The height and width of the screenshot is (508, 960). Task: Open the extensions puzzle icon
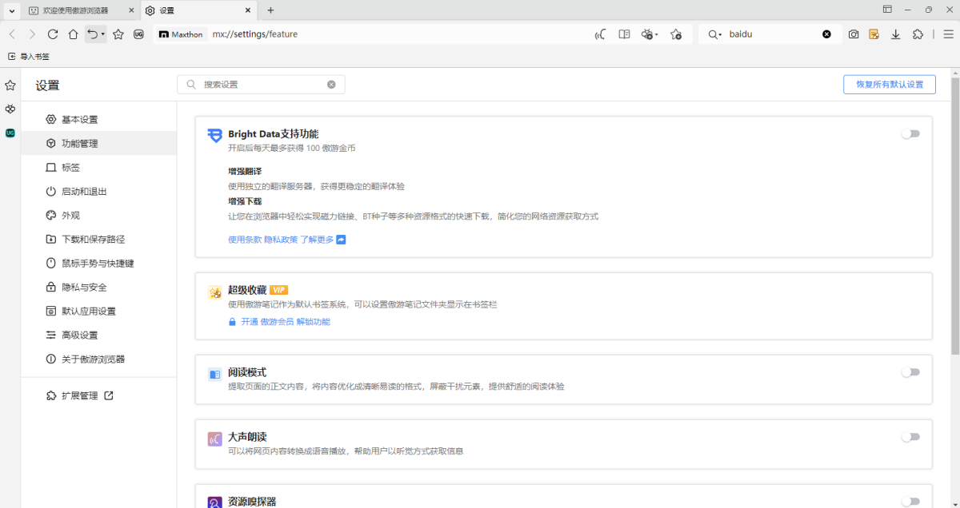pyautogui.click(x=918, y=34)
